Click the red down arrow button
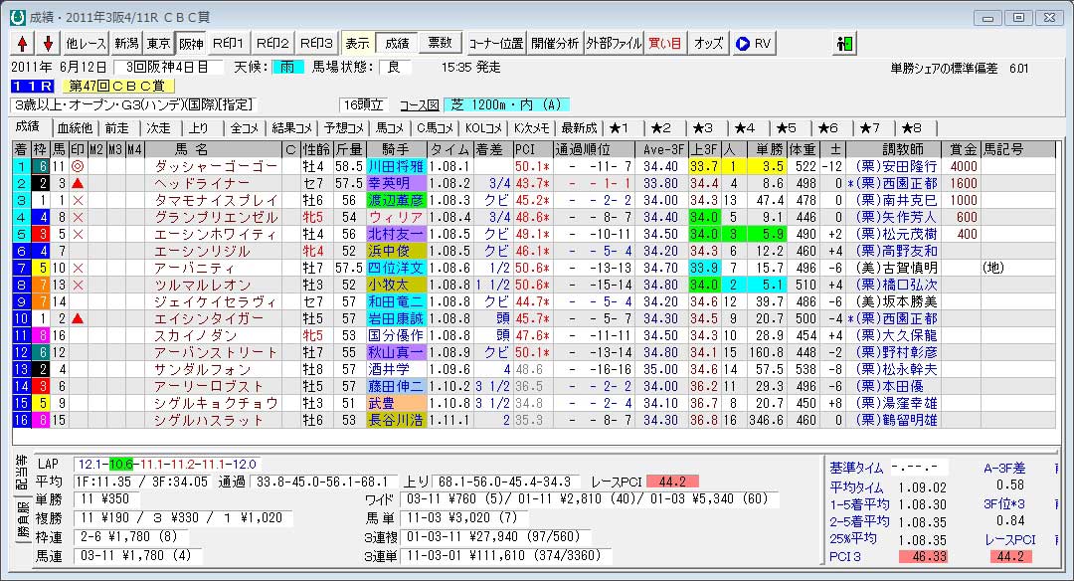 point(47,44)
